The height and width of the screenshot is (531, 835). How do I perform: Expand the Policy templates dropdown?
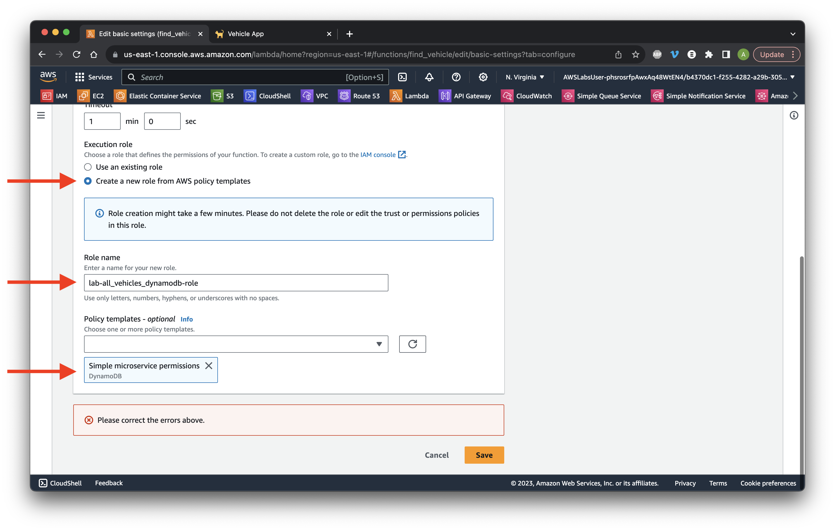(236, 344)
